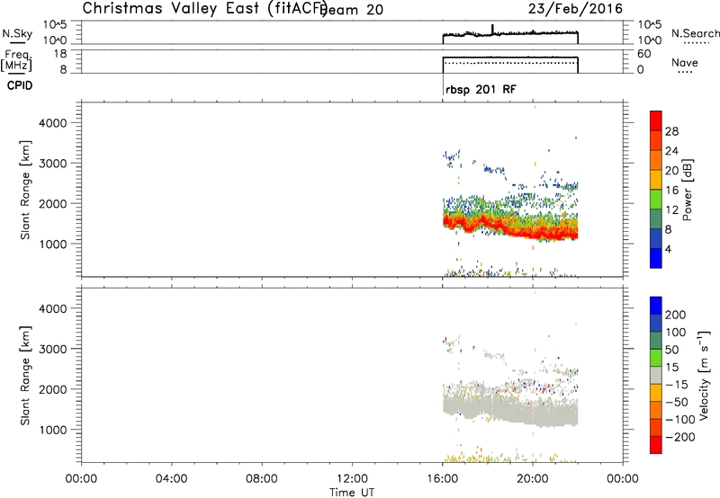
Task: Click the 'Beam 20' label
Action: (353, 10)
